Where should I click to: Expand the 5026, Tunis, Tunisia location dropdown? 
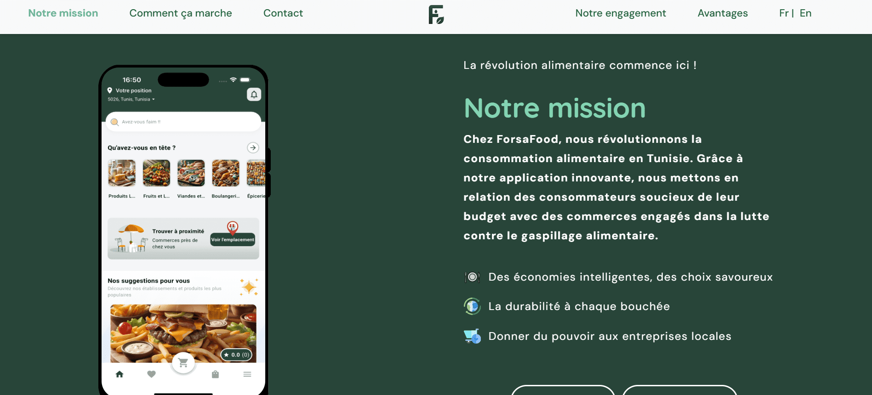tap(131, 99)
